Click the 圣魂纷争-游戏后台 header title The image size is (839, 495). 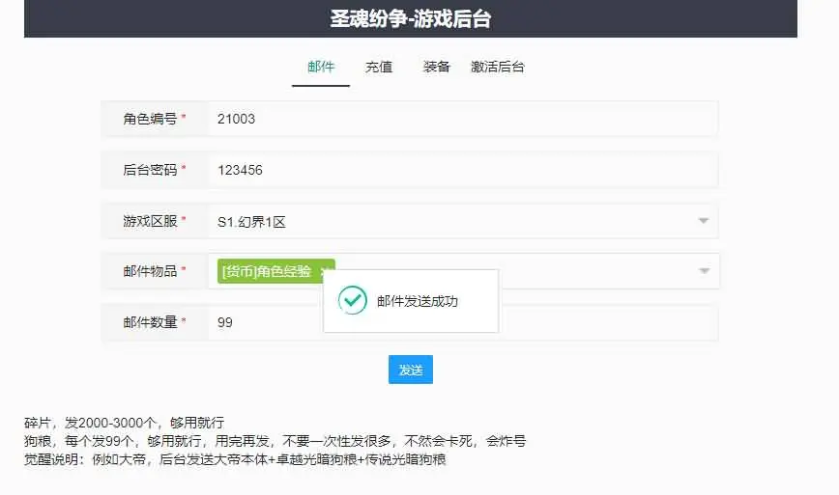point(411,18)
